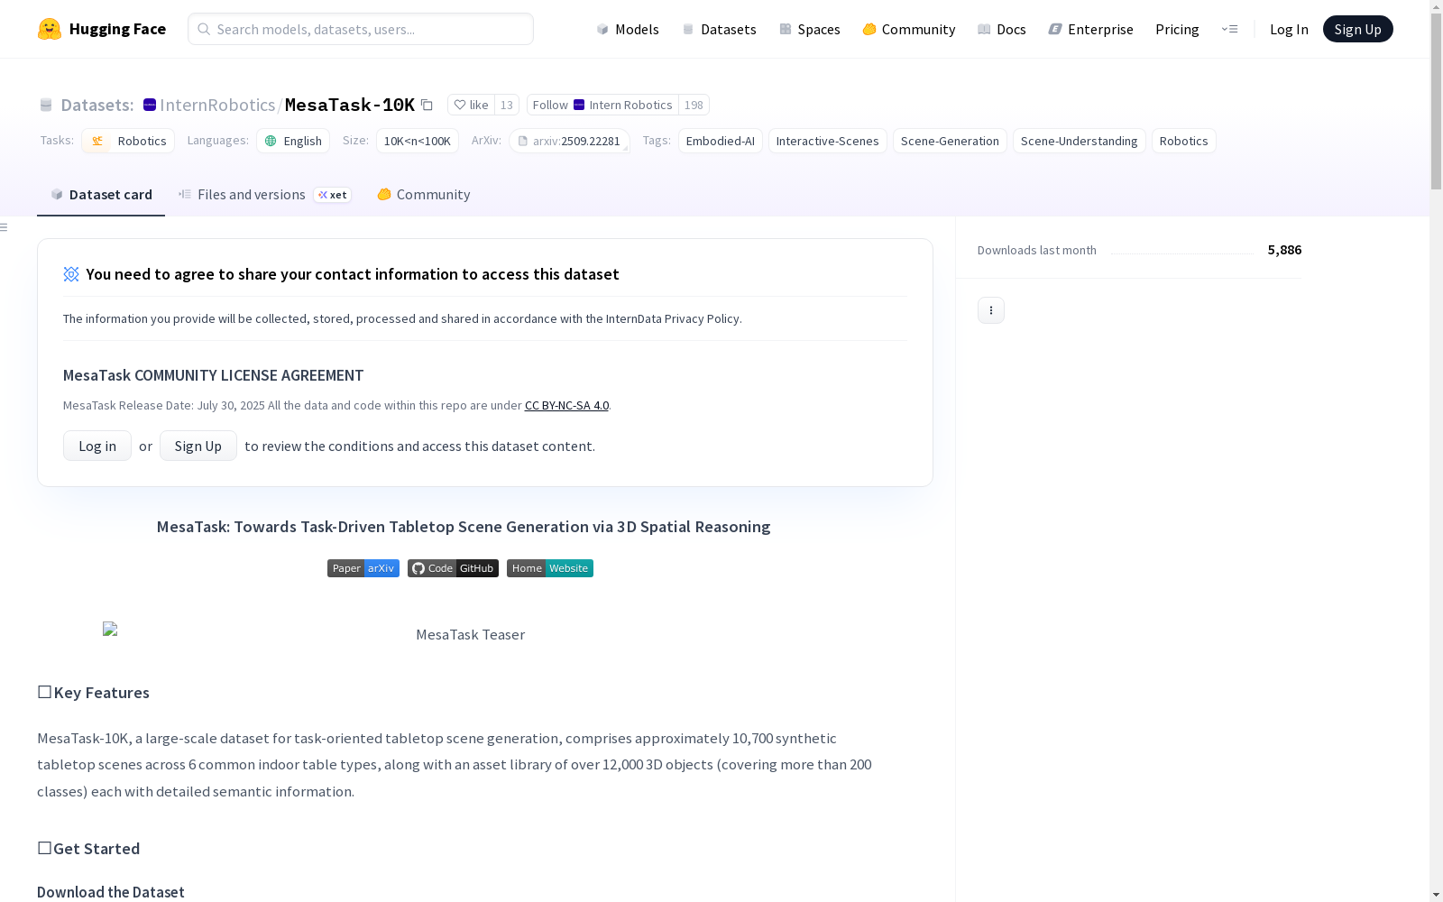Expand the more navigation menu
Image resolution: width=1443 pixels, height=902 pixels.
pyautogui.click(x=1229, y=29)
